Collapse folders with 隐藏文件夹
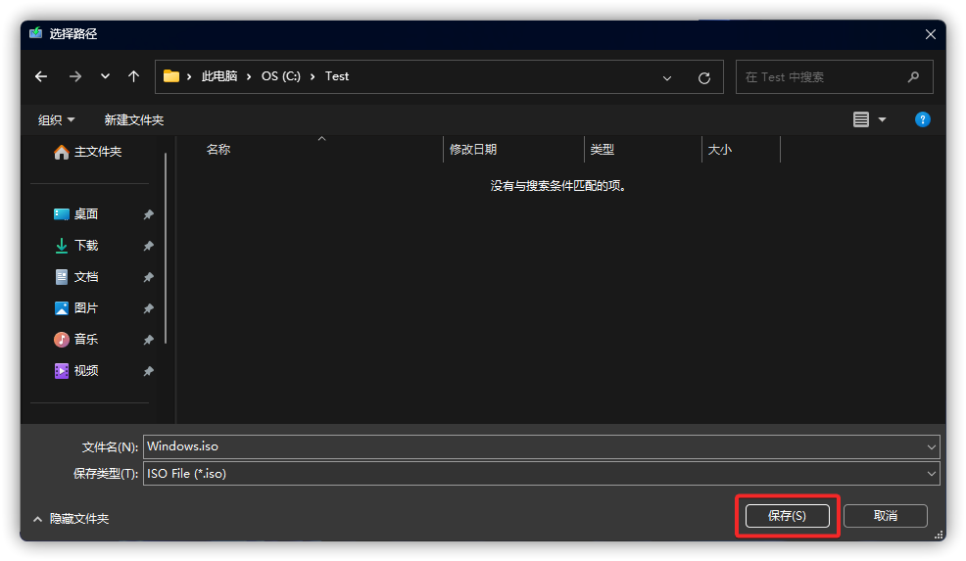The width and height of the screenshot is (966, 561). tap(71, 519)
